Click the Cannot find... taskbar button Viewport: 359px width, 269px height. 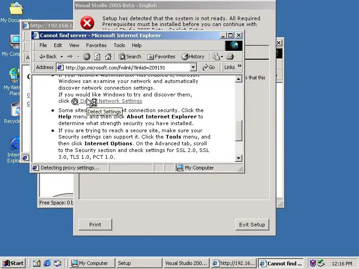click(x=281, y=263)
